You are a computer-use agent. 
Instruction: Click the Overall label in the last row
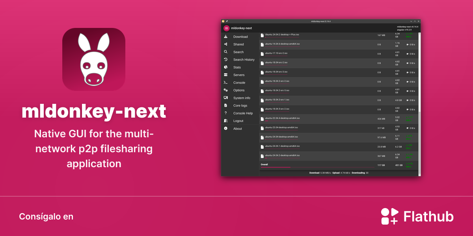pos(264,164)
